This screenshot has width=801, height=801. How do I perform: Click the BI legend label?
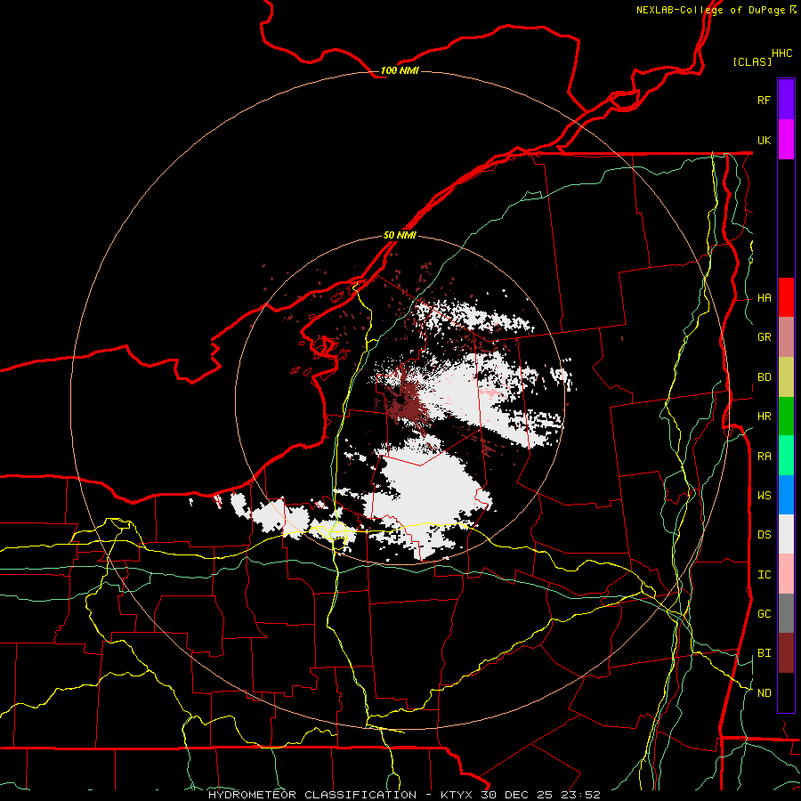764,653
